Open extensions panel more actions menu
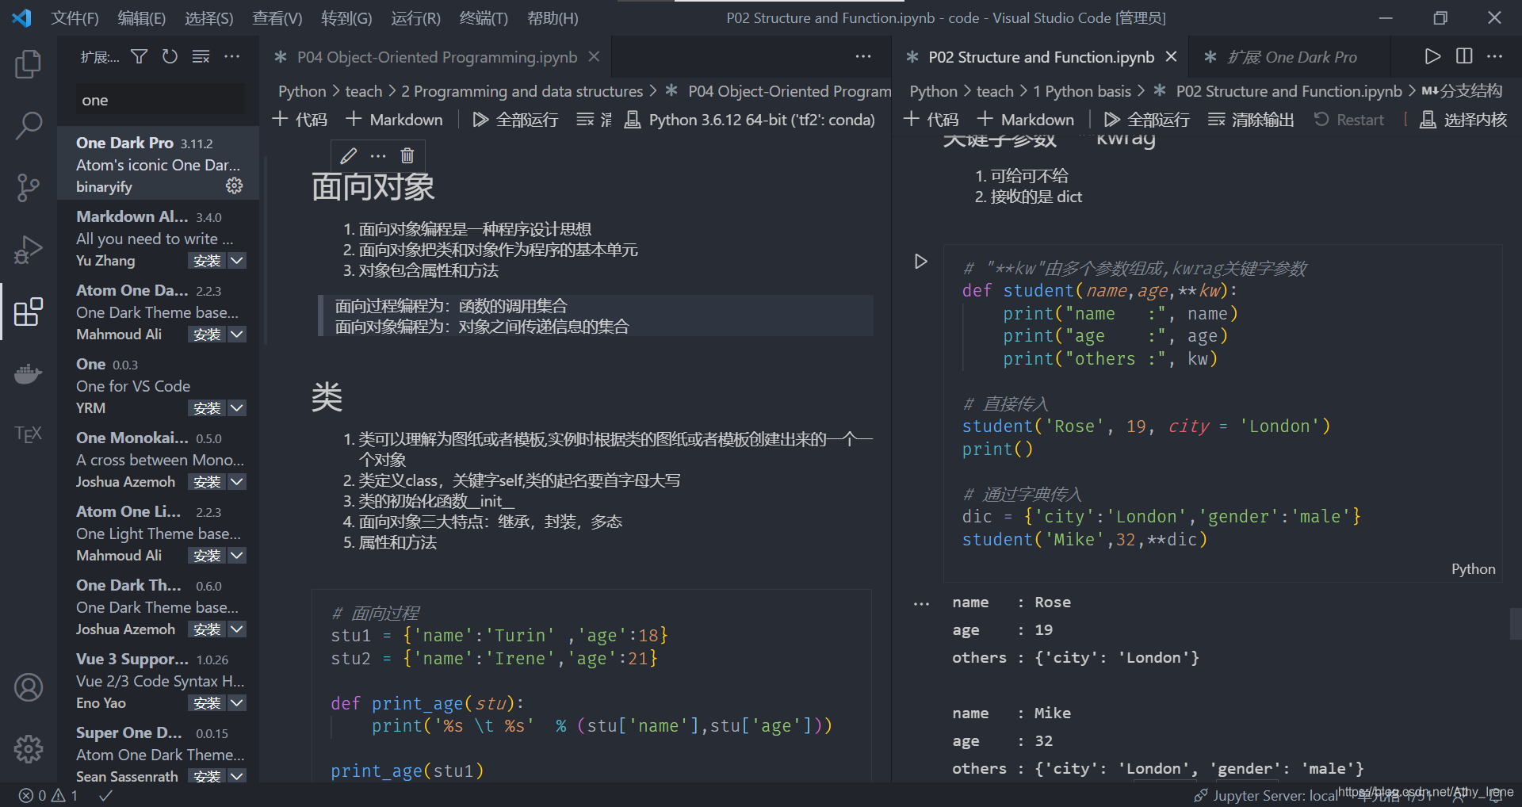Image resolution: width=1522 pixels, height=807 pixels. click(231, 56)
